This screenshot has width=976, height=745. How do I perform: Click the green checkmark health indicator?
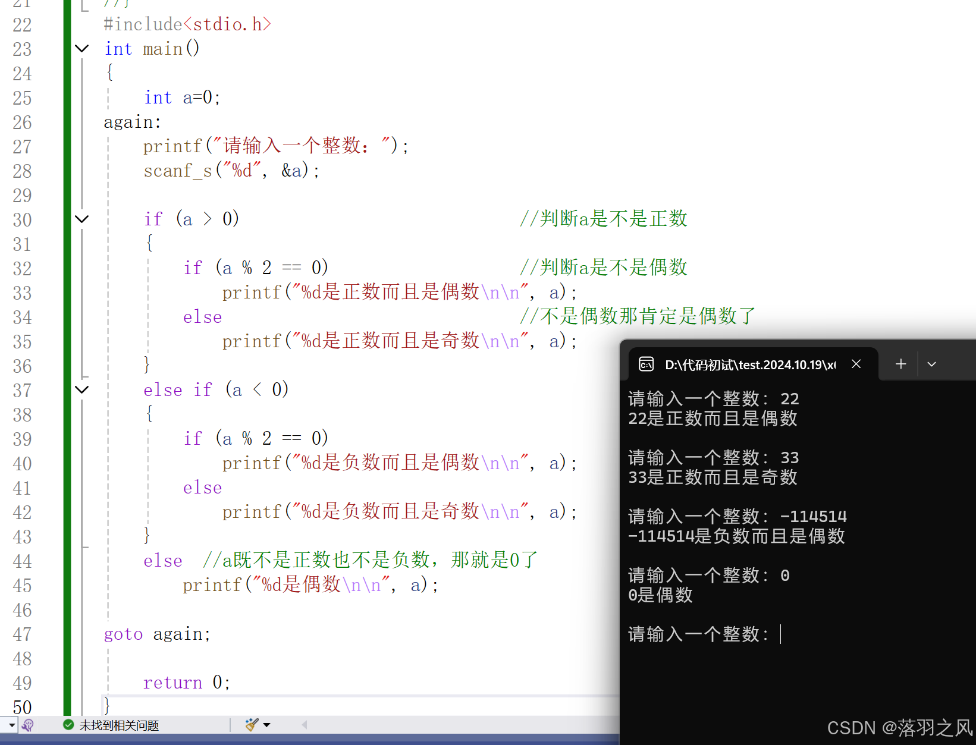[x=67, y=725]
